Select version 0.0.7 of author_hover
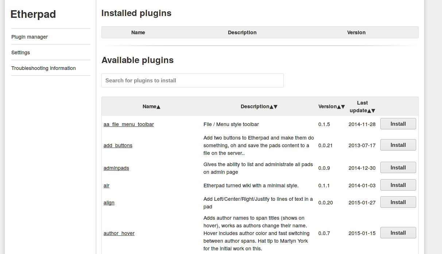The image size is (442, 254). (x=324, y=233)
